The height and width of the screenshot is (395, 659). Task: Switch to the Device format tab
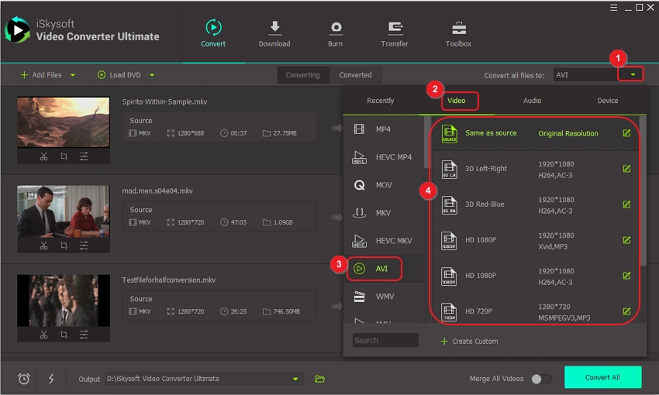pyautogui.click(x=608, y=101)
